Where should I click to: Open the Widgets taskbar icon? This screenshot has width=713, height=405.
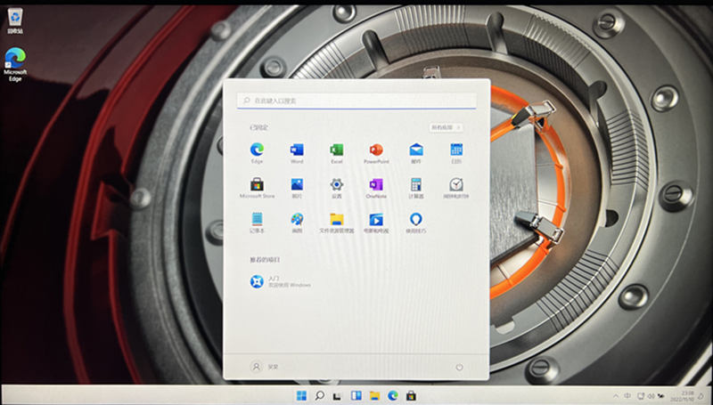click(x=356, y=395)
